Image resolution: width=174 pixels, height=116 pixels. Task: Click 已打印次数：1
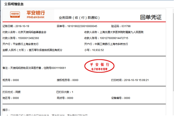click(65, 92)
